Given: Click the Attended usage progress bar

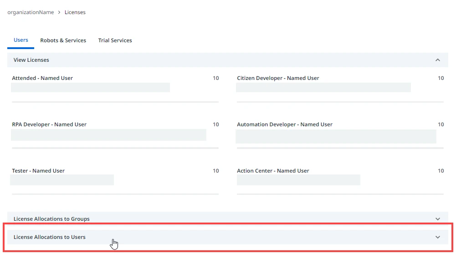Looking at the screenshot, I should coord(115,102).
